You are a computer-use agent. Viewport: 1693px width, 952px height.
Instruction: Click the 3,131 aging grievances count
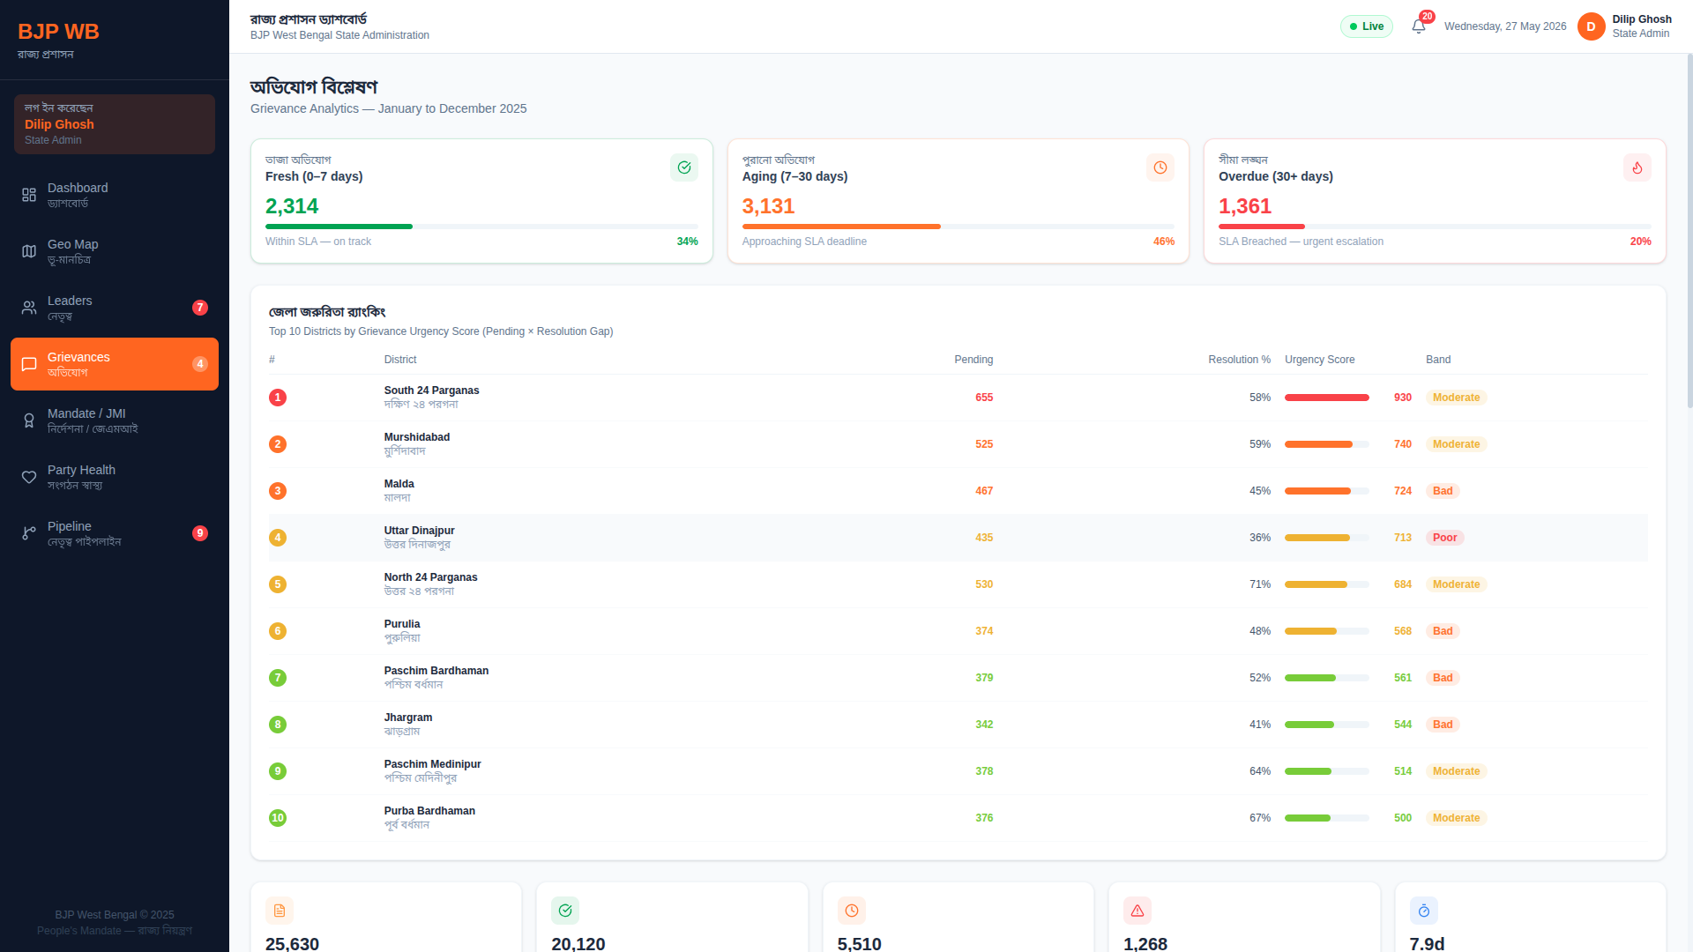tap(768, 206)
